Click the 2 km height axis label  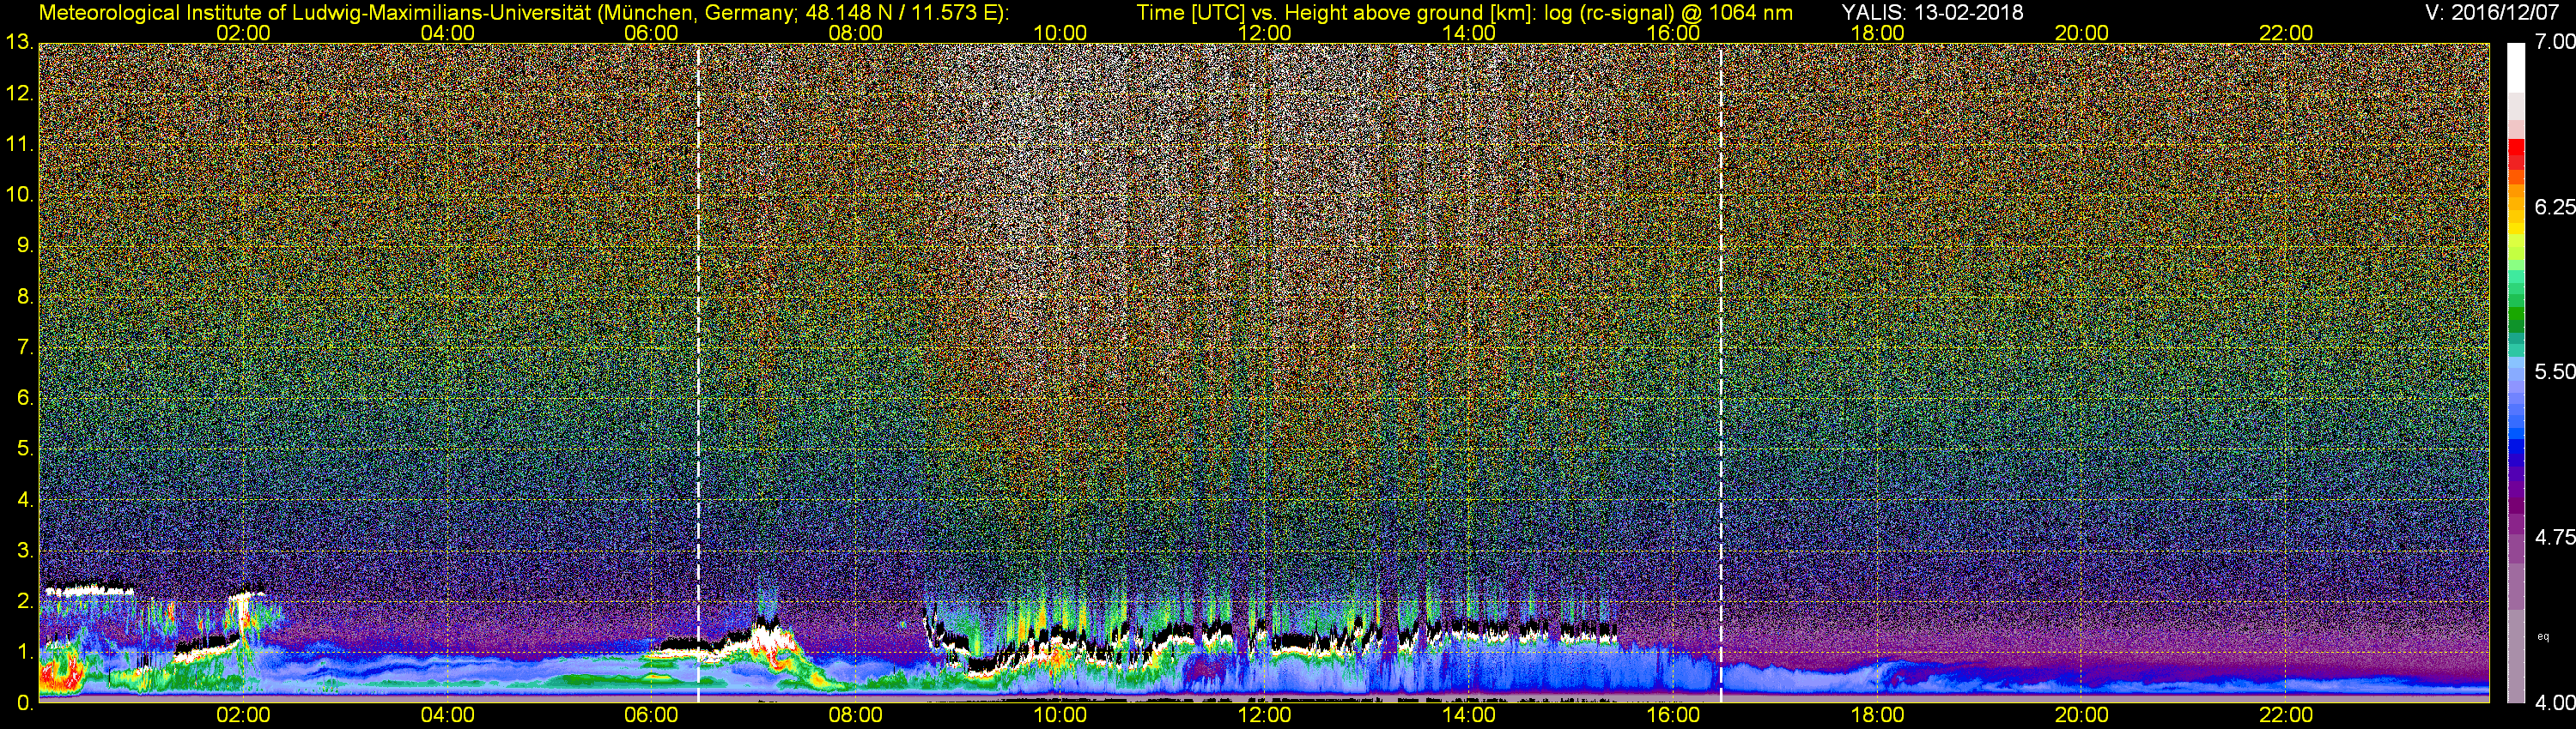pyautogui.click(x=24, y=601)
